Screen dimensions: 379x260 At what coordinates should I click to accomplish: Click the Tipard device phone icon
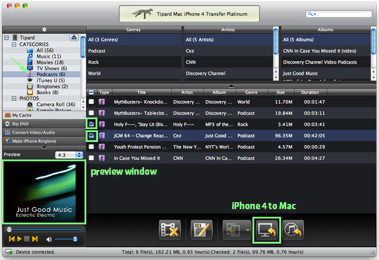(x=15, y=37)
